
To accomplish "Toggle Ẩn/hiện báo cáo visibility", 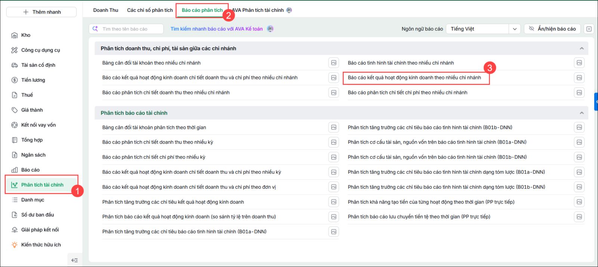I will pyautogui.click(x=552, y=29).
